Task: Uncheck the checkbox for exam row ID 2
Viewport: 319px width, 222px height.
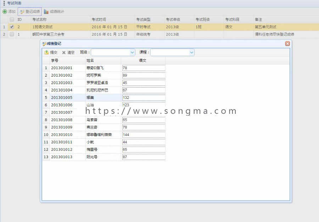Action: [x=12, y=27]
